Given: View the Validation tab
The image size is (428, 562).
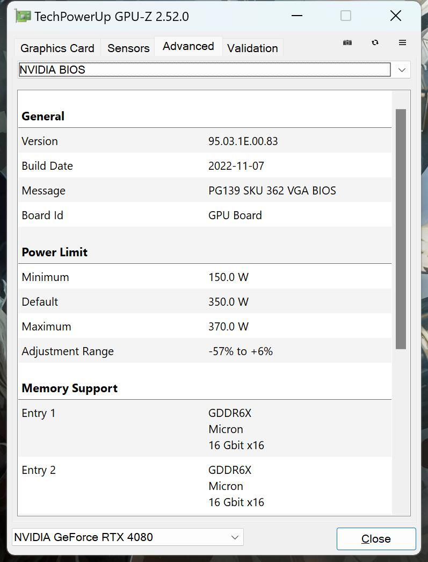Looking at the screenshot, I should pos(252,48).
